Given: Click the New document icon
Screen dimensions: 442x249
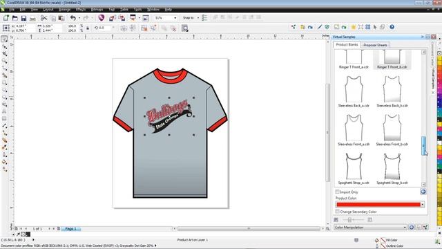Looking at the screenshot, I should click(6, 18).
